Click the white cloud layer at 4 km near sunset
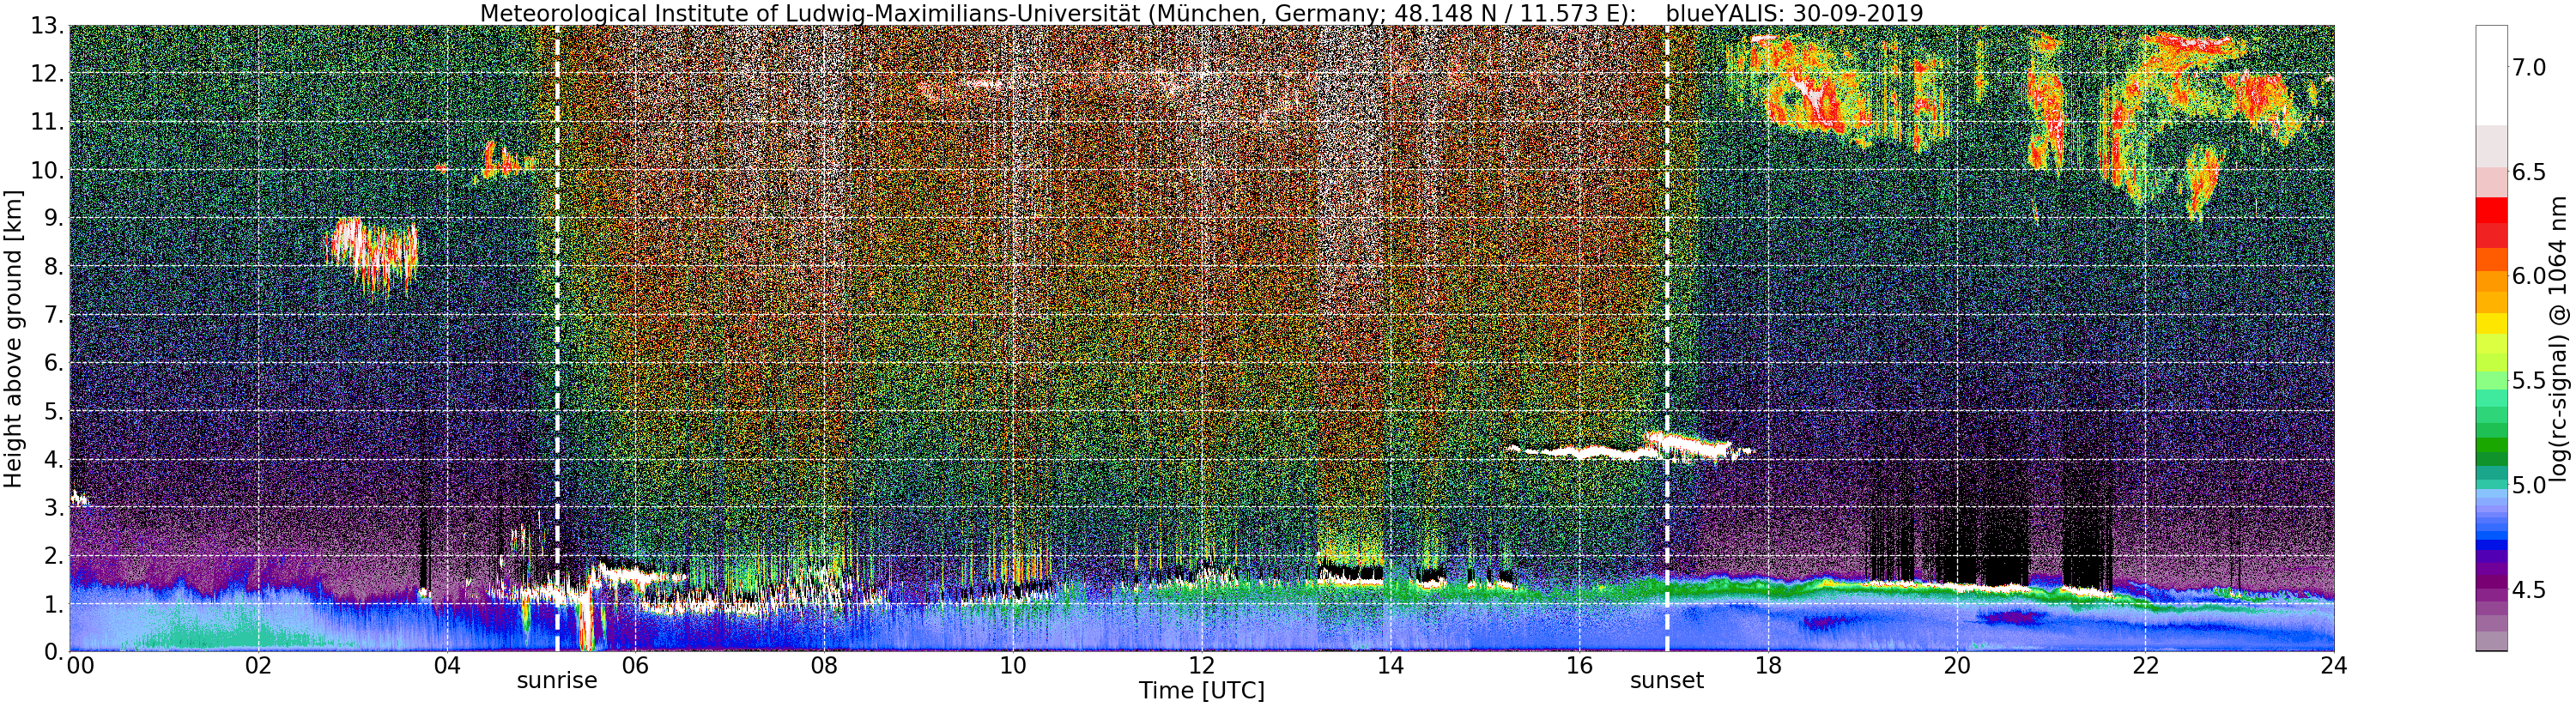2576x707 pixels. pos(1630,447)
